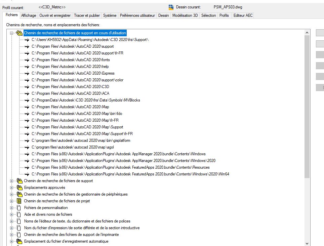Click folder icon next to 'Chemin de recherche de fichiers de support'
The width and height of the screenshot is (324, 246).
(19, 181)
